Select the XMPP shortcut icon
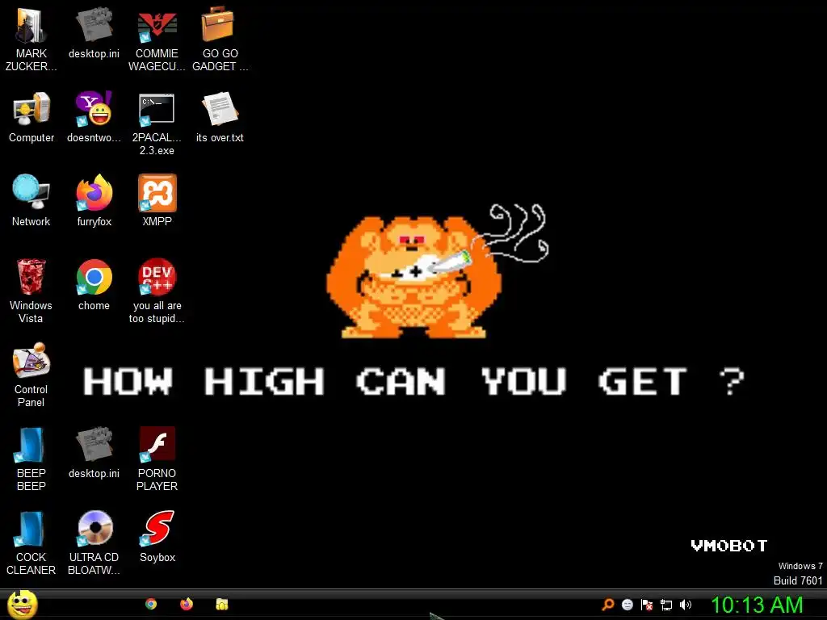The image size is (827, 620). pos(157,201)
